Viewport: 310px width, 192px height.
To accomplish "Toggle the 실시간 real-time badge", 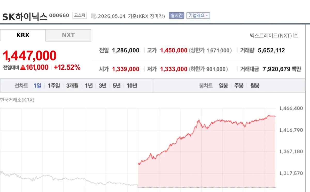I will (176, 15).
